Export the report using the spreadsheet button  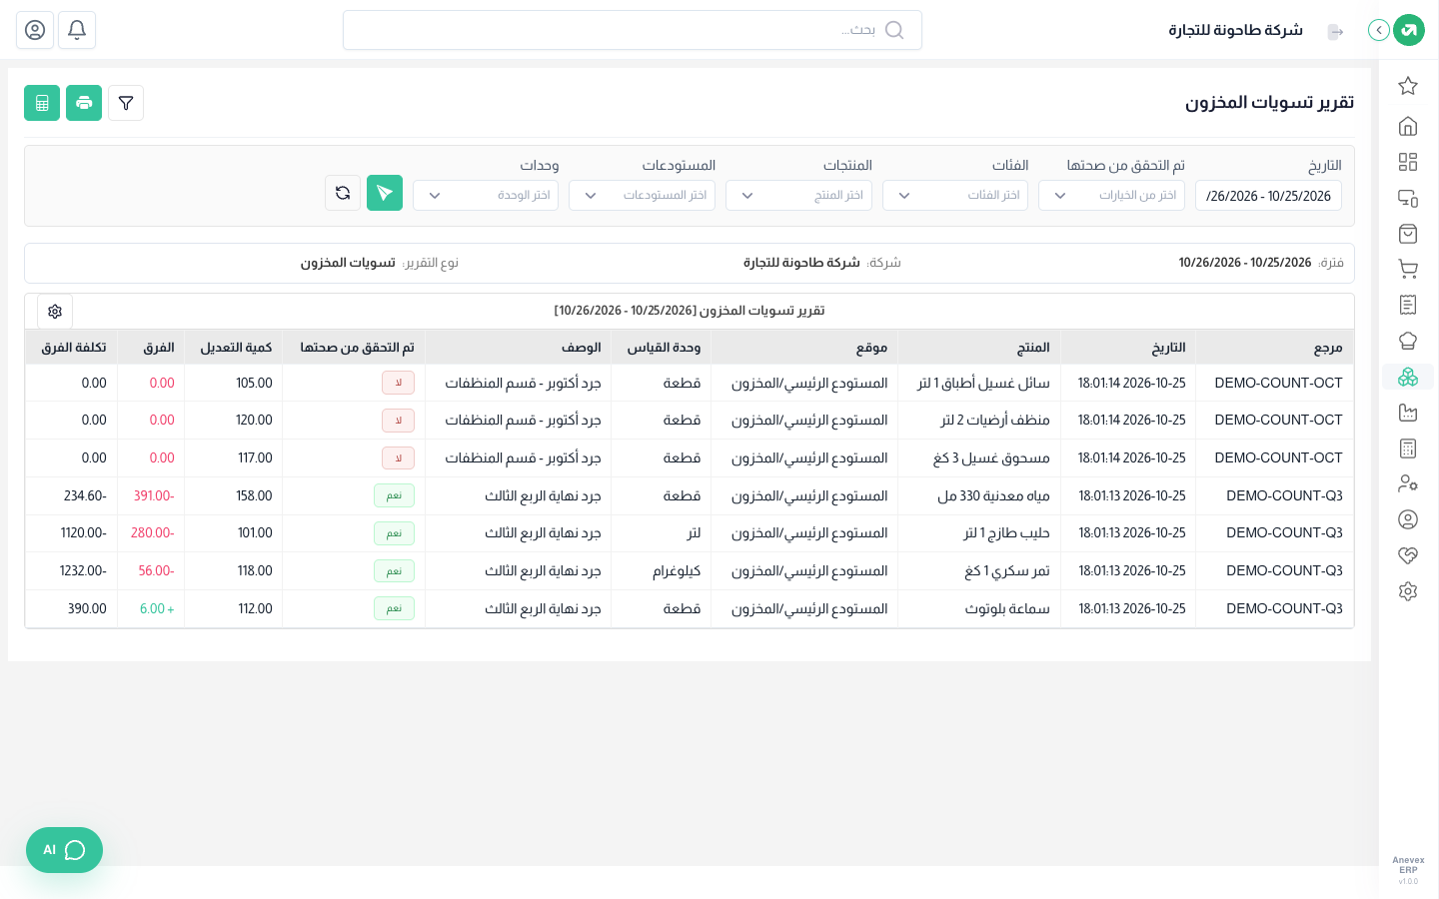click(42, 103)
